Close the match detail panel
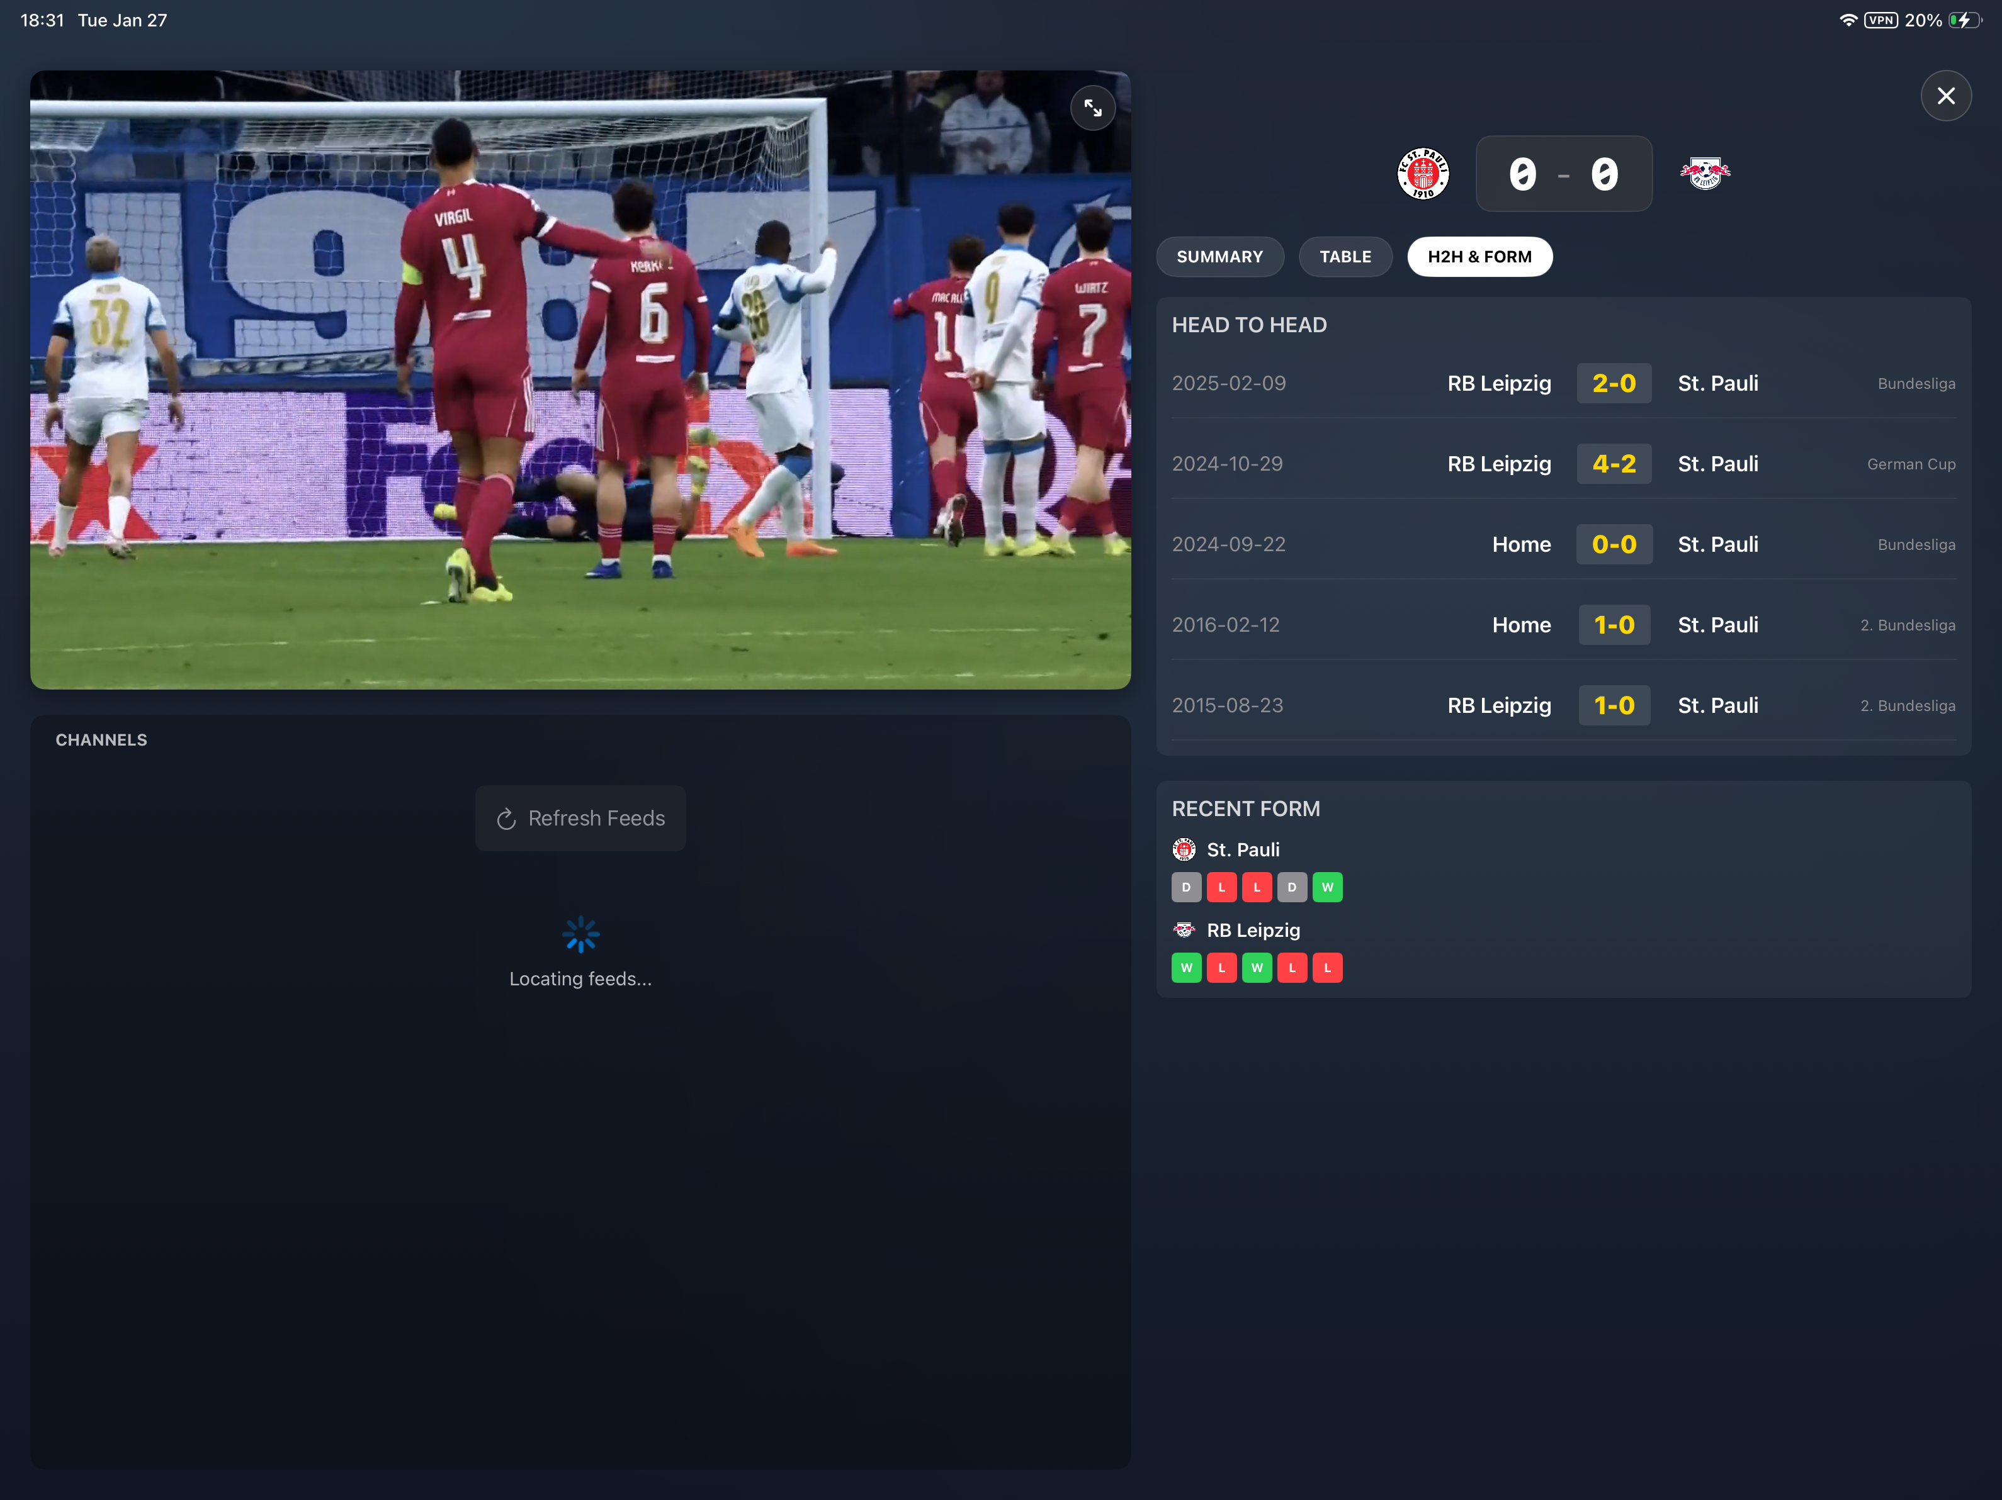The image size is (2002, 1500). click(x=1946, y=95)
